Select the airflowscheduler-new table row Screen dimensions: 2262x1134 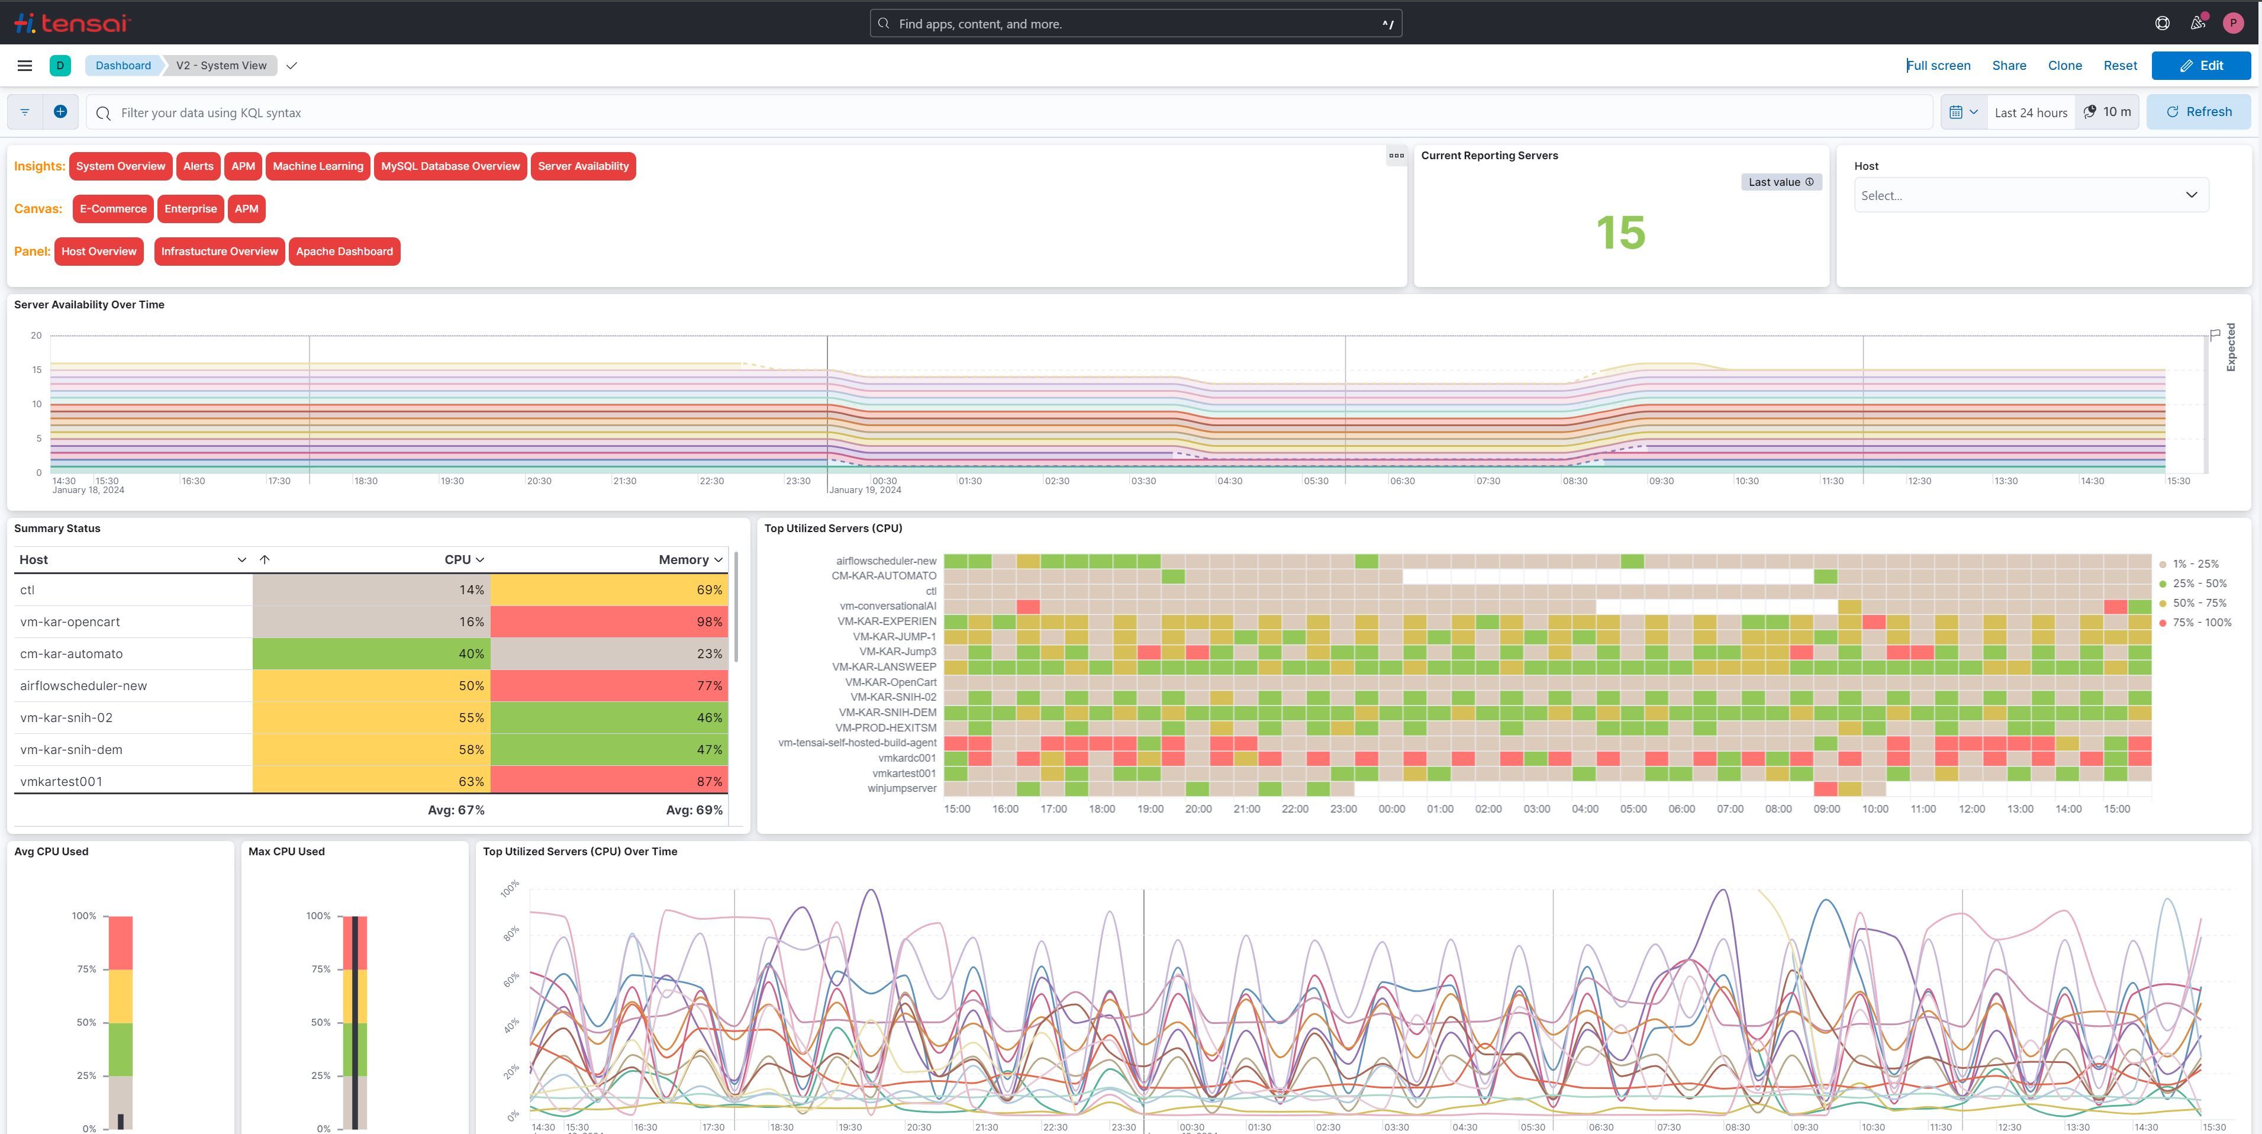pyautogui.click(x=370, y=686)
